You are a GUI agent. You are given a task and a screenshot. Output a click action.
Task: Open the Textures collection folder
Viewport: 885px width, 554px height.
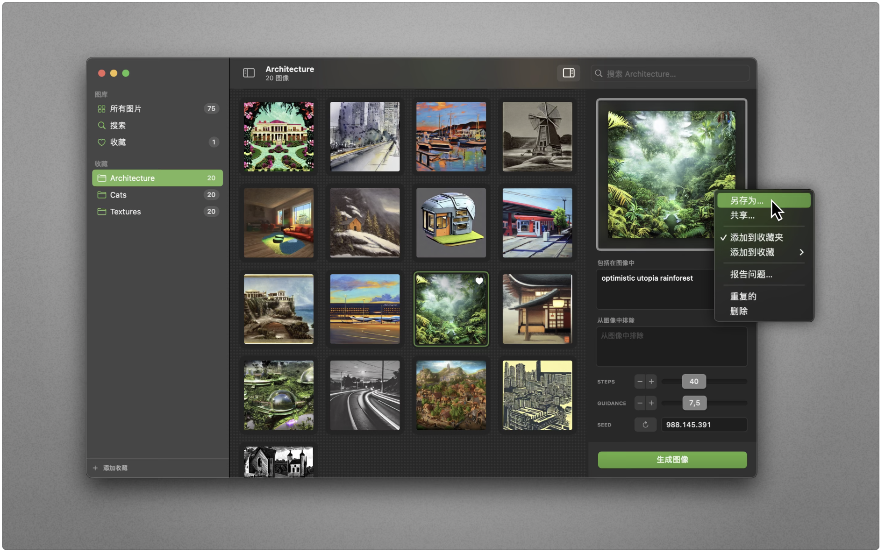pyautogui.click(x=125, y=212)
